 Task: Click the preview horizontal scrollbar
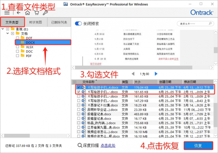[x=133, y=68]
